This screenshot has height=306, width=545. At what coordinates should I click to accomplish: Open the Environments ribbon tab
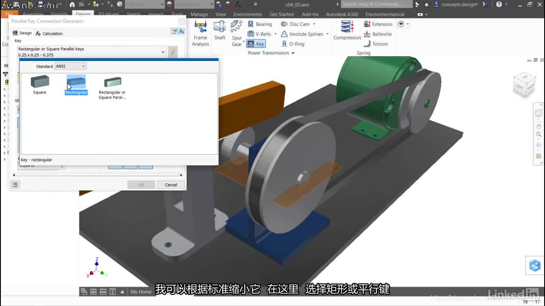pyautogui.click(x=248, y=14)
